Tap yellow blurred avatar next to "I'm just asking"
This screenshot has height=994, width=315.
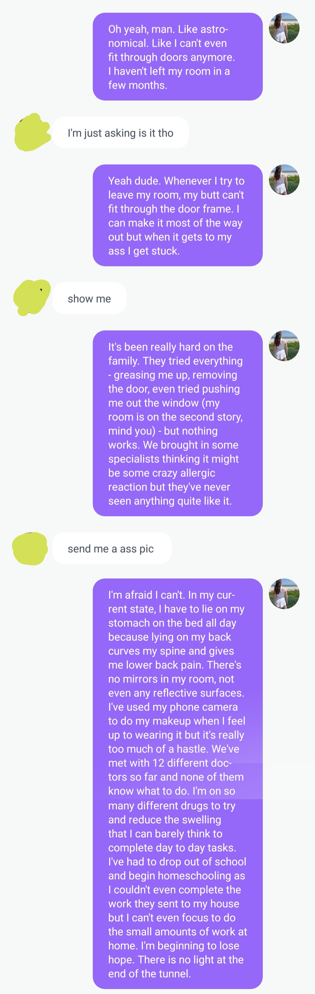(32, 132)
